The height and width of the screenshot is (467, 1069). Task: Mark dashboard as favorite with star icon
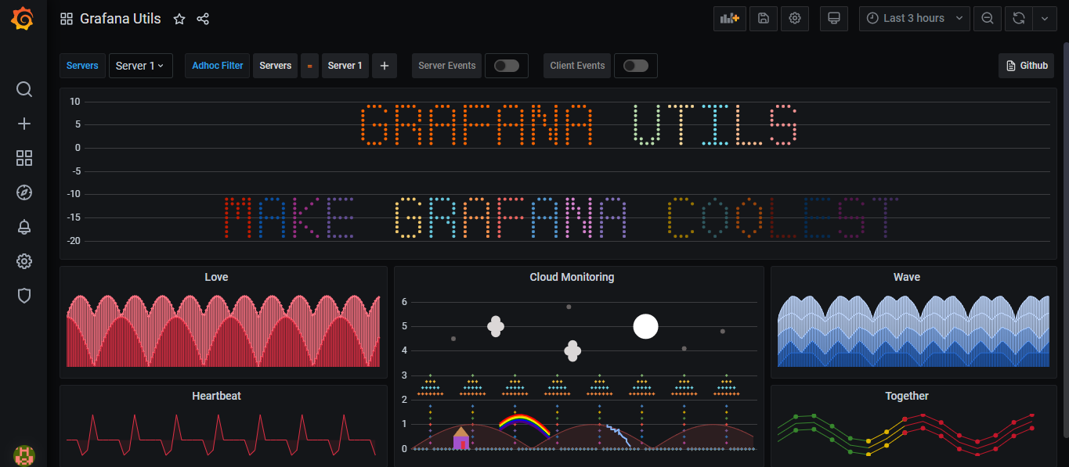179,19
